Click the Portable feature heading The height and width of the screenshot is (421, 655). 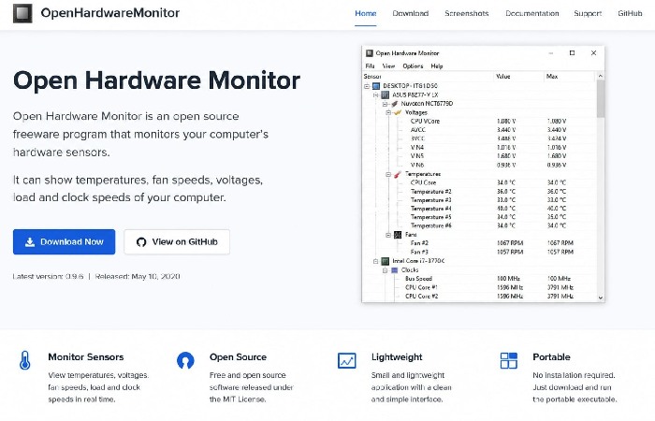pos(551,357)
